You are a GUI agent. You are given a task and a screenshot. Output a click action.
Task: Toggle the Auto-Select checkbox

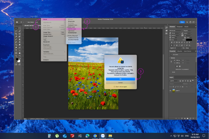pos(26,22)
